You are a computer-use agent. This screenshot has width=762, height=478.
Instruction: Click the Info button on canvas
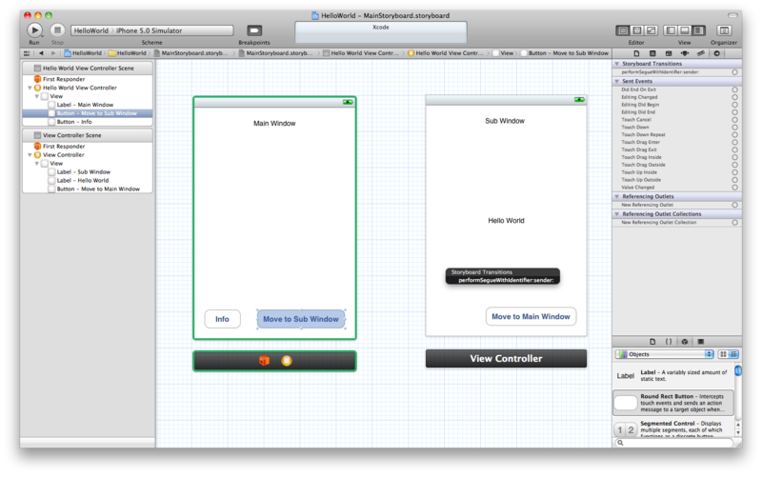[222, 319]
